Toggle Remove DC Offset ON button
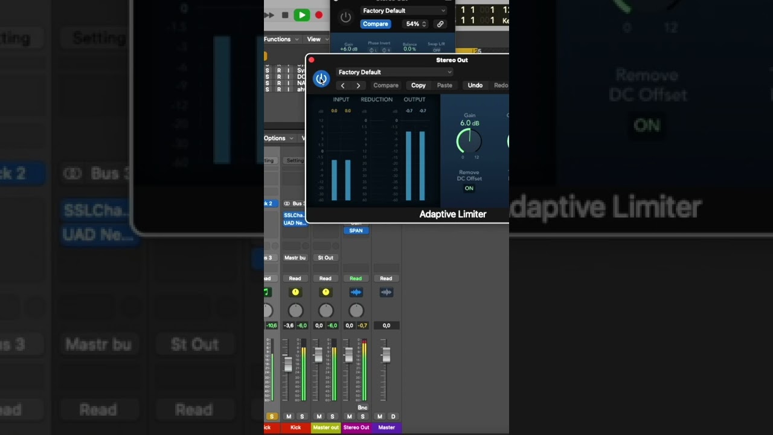773x435 pixels. click(469, 188)
